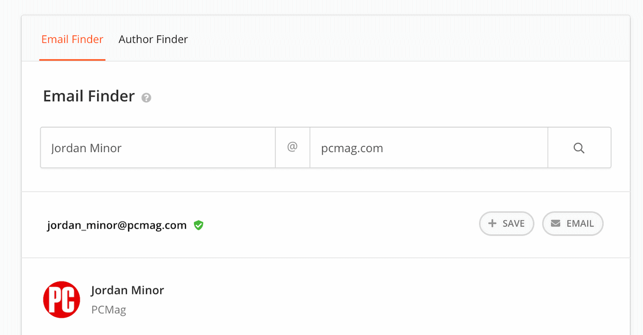Click the @ symbol separator
Viewport: 643px width, 335px height.
click(293, 147)
